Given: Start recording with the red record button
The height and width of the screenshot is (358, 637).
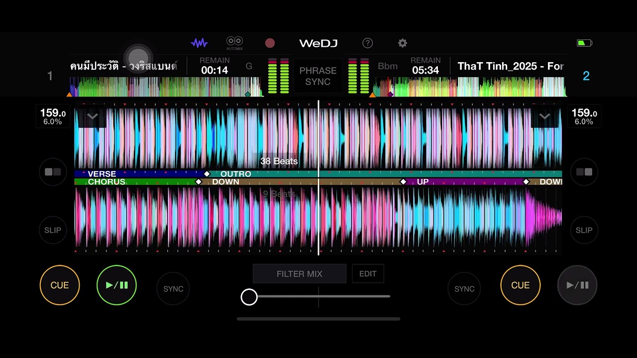Looking at the screenshot, I should tap(270, 43).
